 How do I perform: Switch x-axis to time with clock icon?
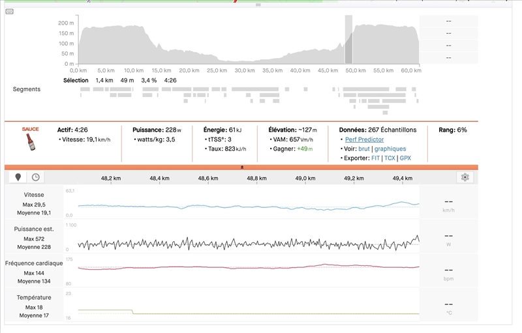tap(35, 177)
